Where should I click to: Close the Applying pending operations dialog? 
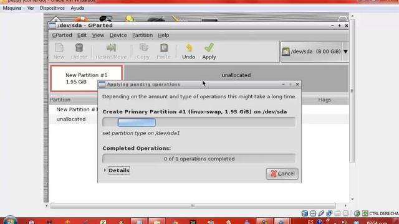tap(297, 85)
